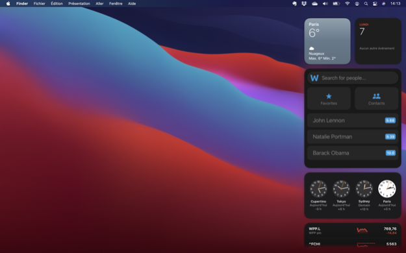Click the Paris white clock
The width and height of the screenshot is (406, 253).
387,189
